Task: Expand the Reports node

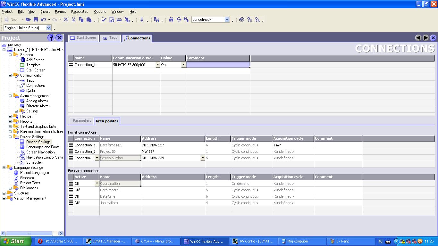Action: pyautogui.click(x=10, y=121)
